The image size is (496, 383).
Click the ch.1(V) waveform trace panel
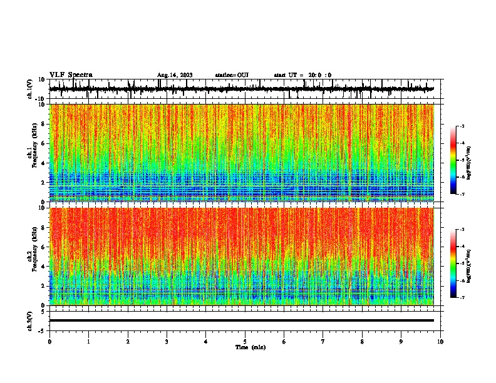click(x=246, y=89)
